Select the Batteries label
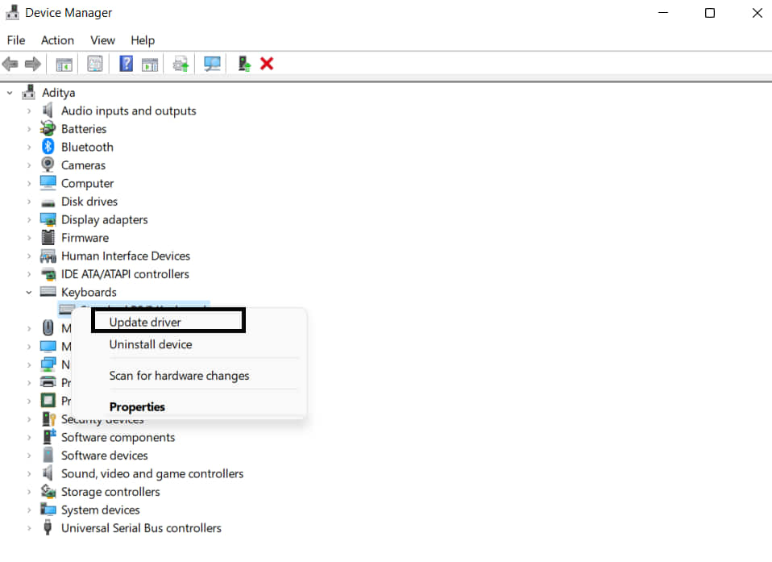The height and width of the screenshot is (562, 772). pos(84,129)
